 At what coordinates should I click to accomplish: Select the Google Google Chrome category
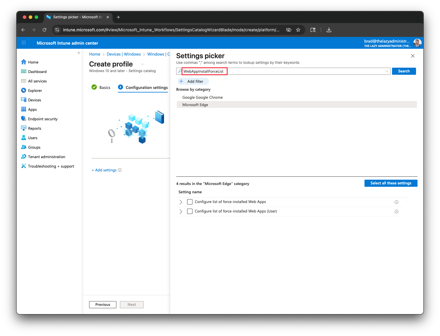pyautogui.click(x=297, y=97)
